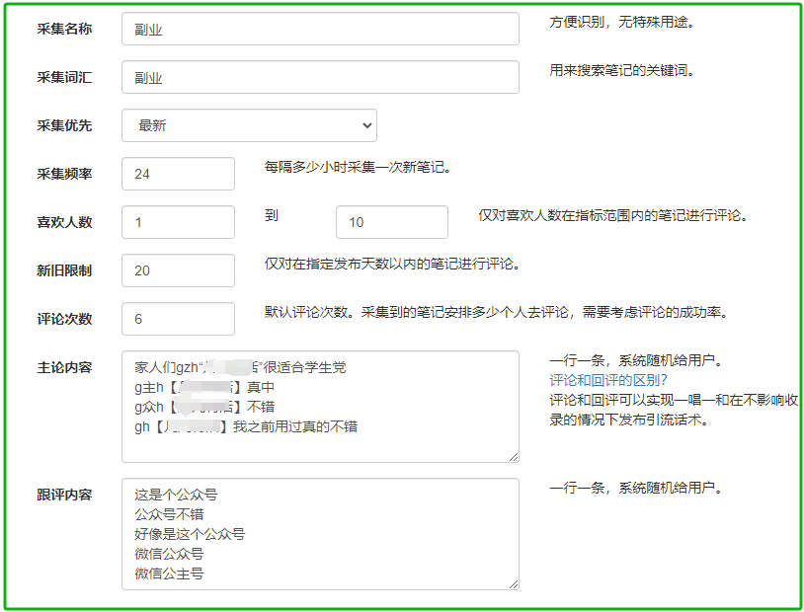This screenshot has height=612, width=804.
Task: Open the 采集优先 dropdown showing 最新
Action: tap(249, 125)
